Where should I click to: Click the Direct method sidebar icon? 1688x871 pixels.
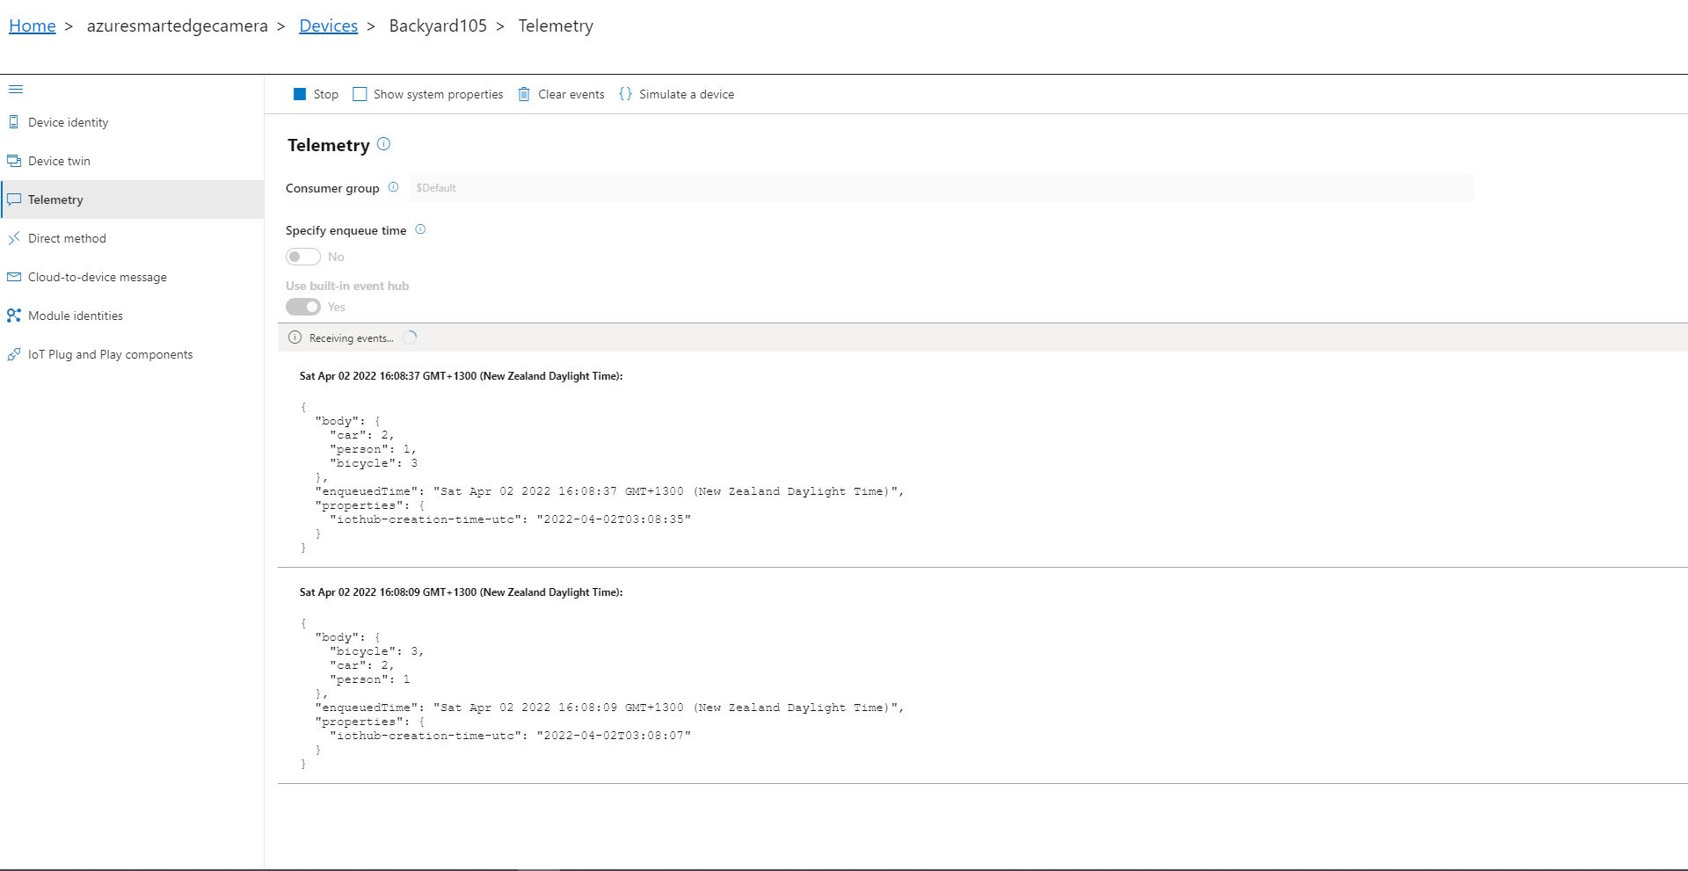pyautogui.click(x=13, y=238)
